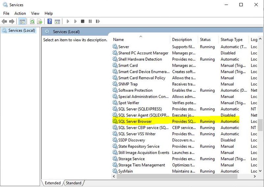Click the vertical scrollbar up arrow
The height and width of the screenshot is (187, 264).
point(260,39)
